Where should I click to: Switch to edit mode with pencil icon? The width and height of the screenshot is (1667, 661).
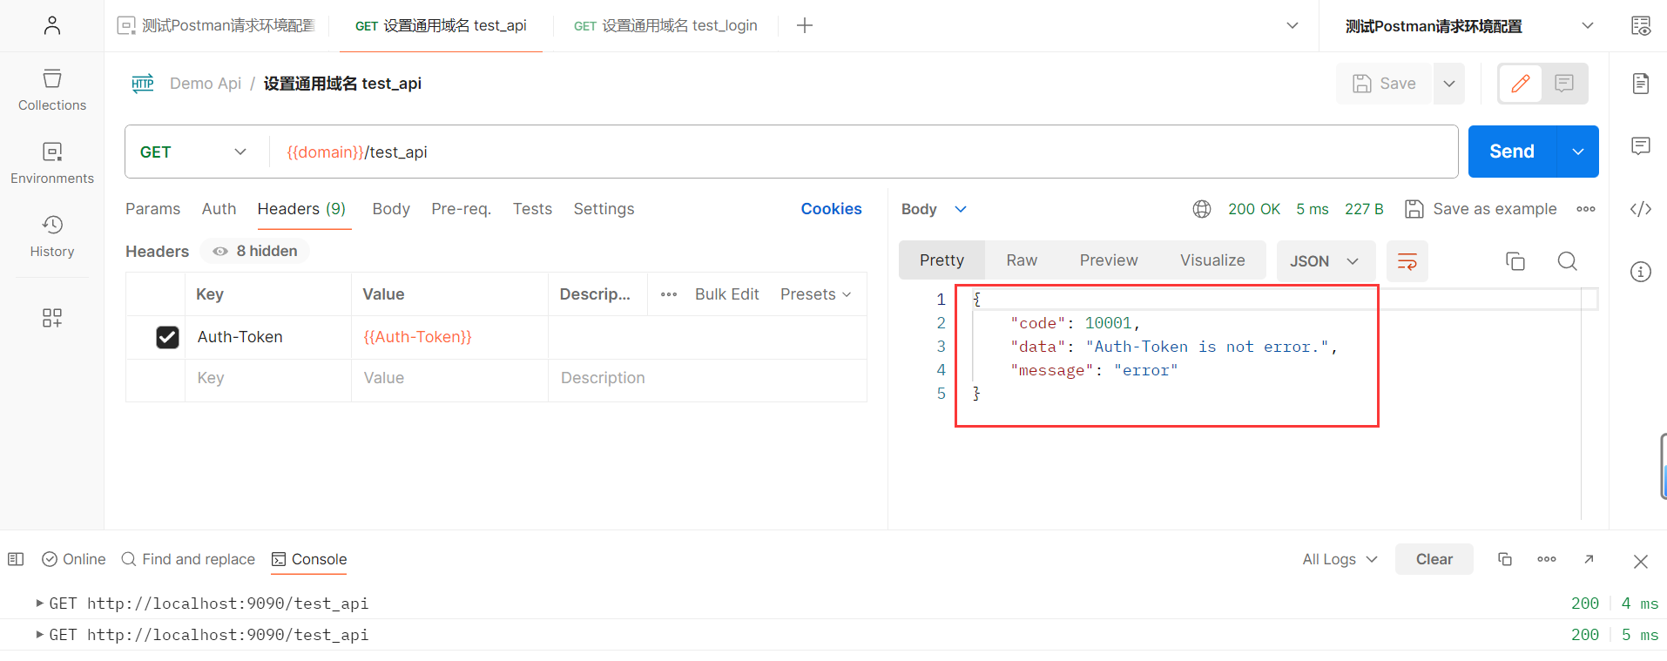click(x=1521, y=84)
